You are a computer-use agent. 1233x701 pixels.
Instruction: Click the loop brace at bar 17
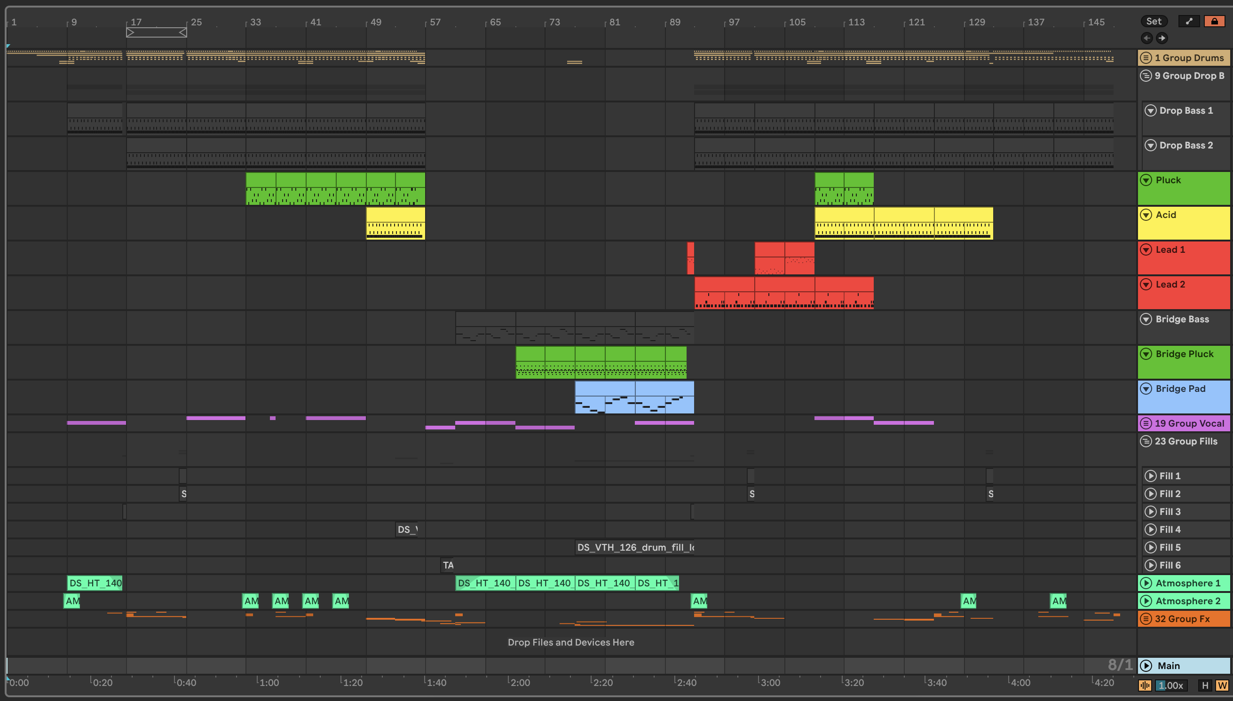pyautogui.click(x=156, y=32)
